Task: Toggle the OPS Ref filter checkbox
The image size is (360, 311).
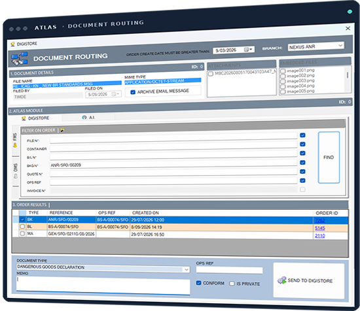Action: coord(302,180)
